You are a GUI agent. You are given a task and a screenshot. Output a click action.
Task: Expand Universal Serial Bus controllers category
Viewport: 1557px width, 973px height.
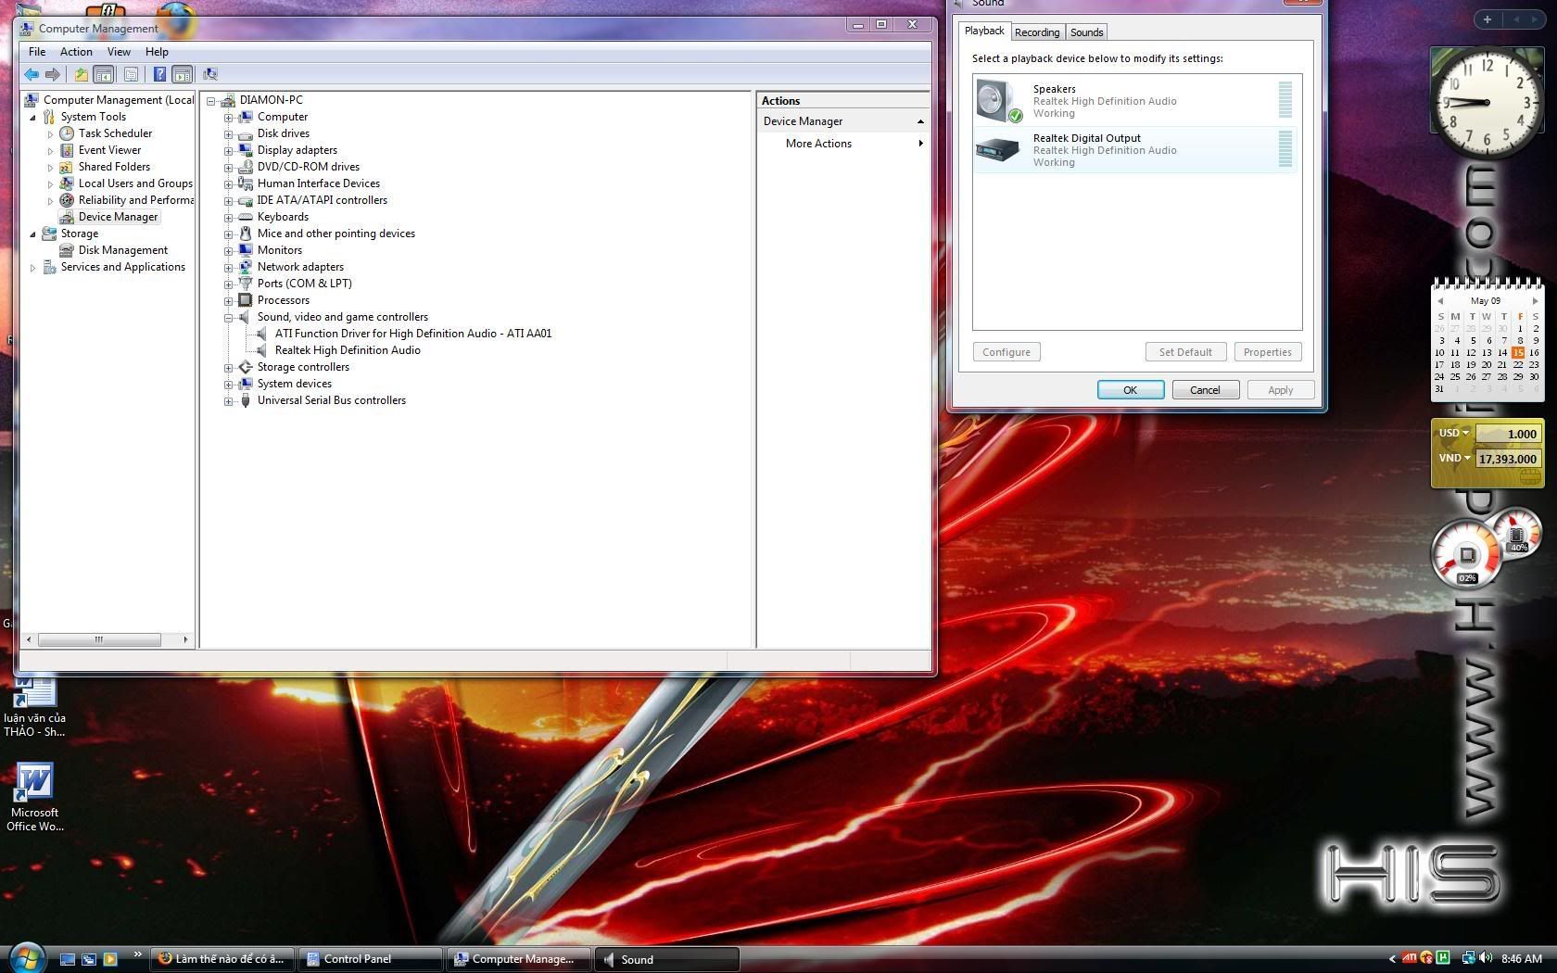pyautogui.click(x=228, y=401)
